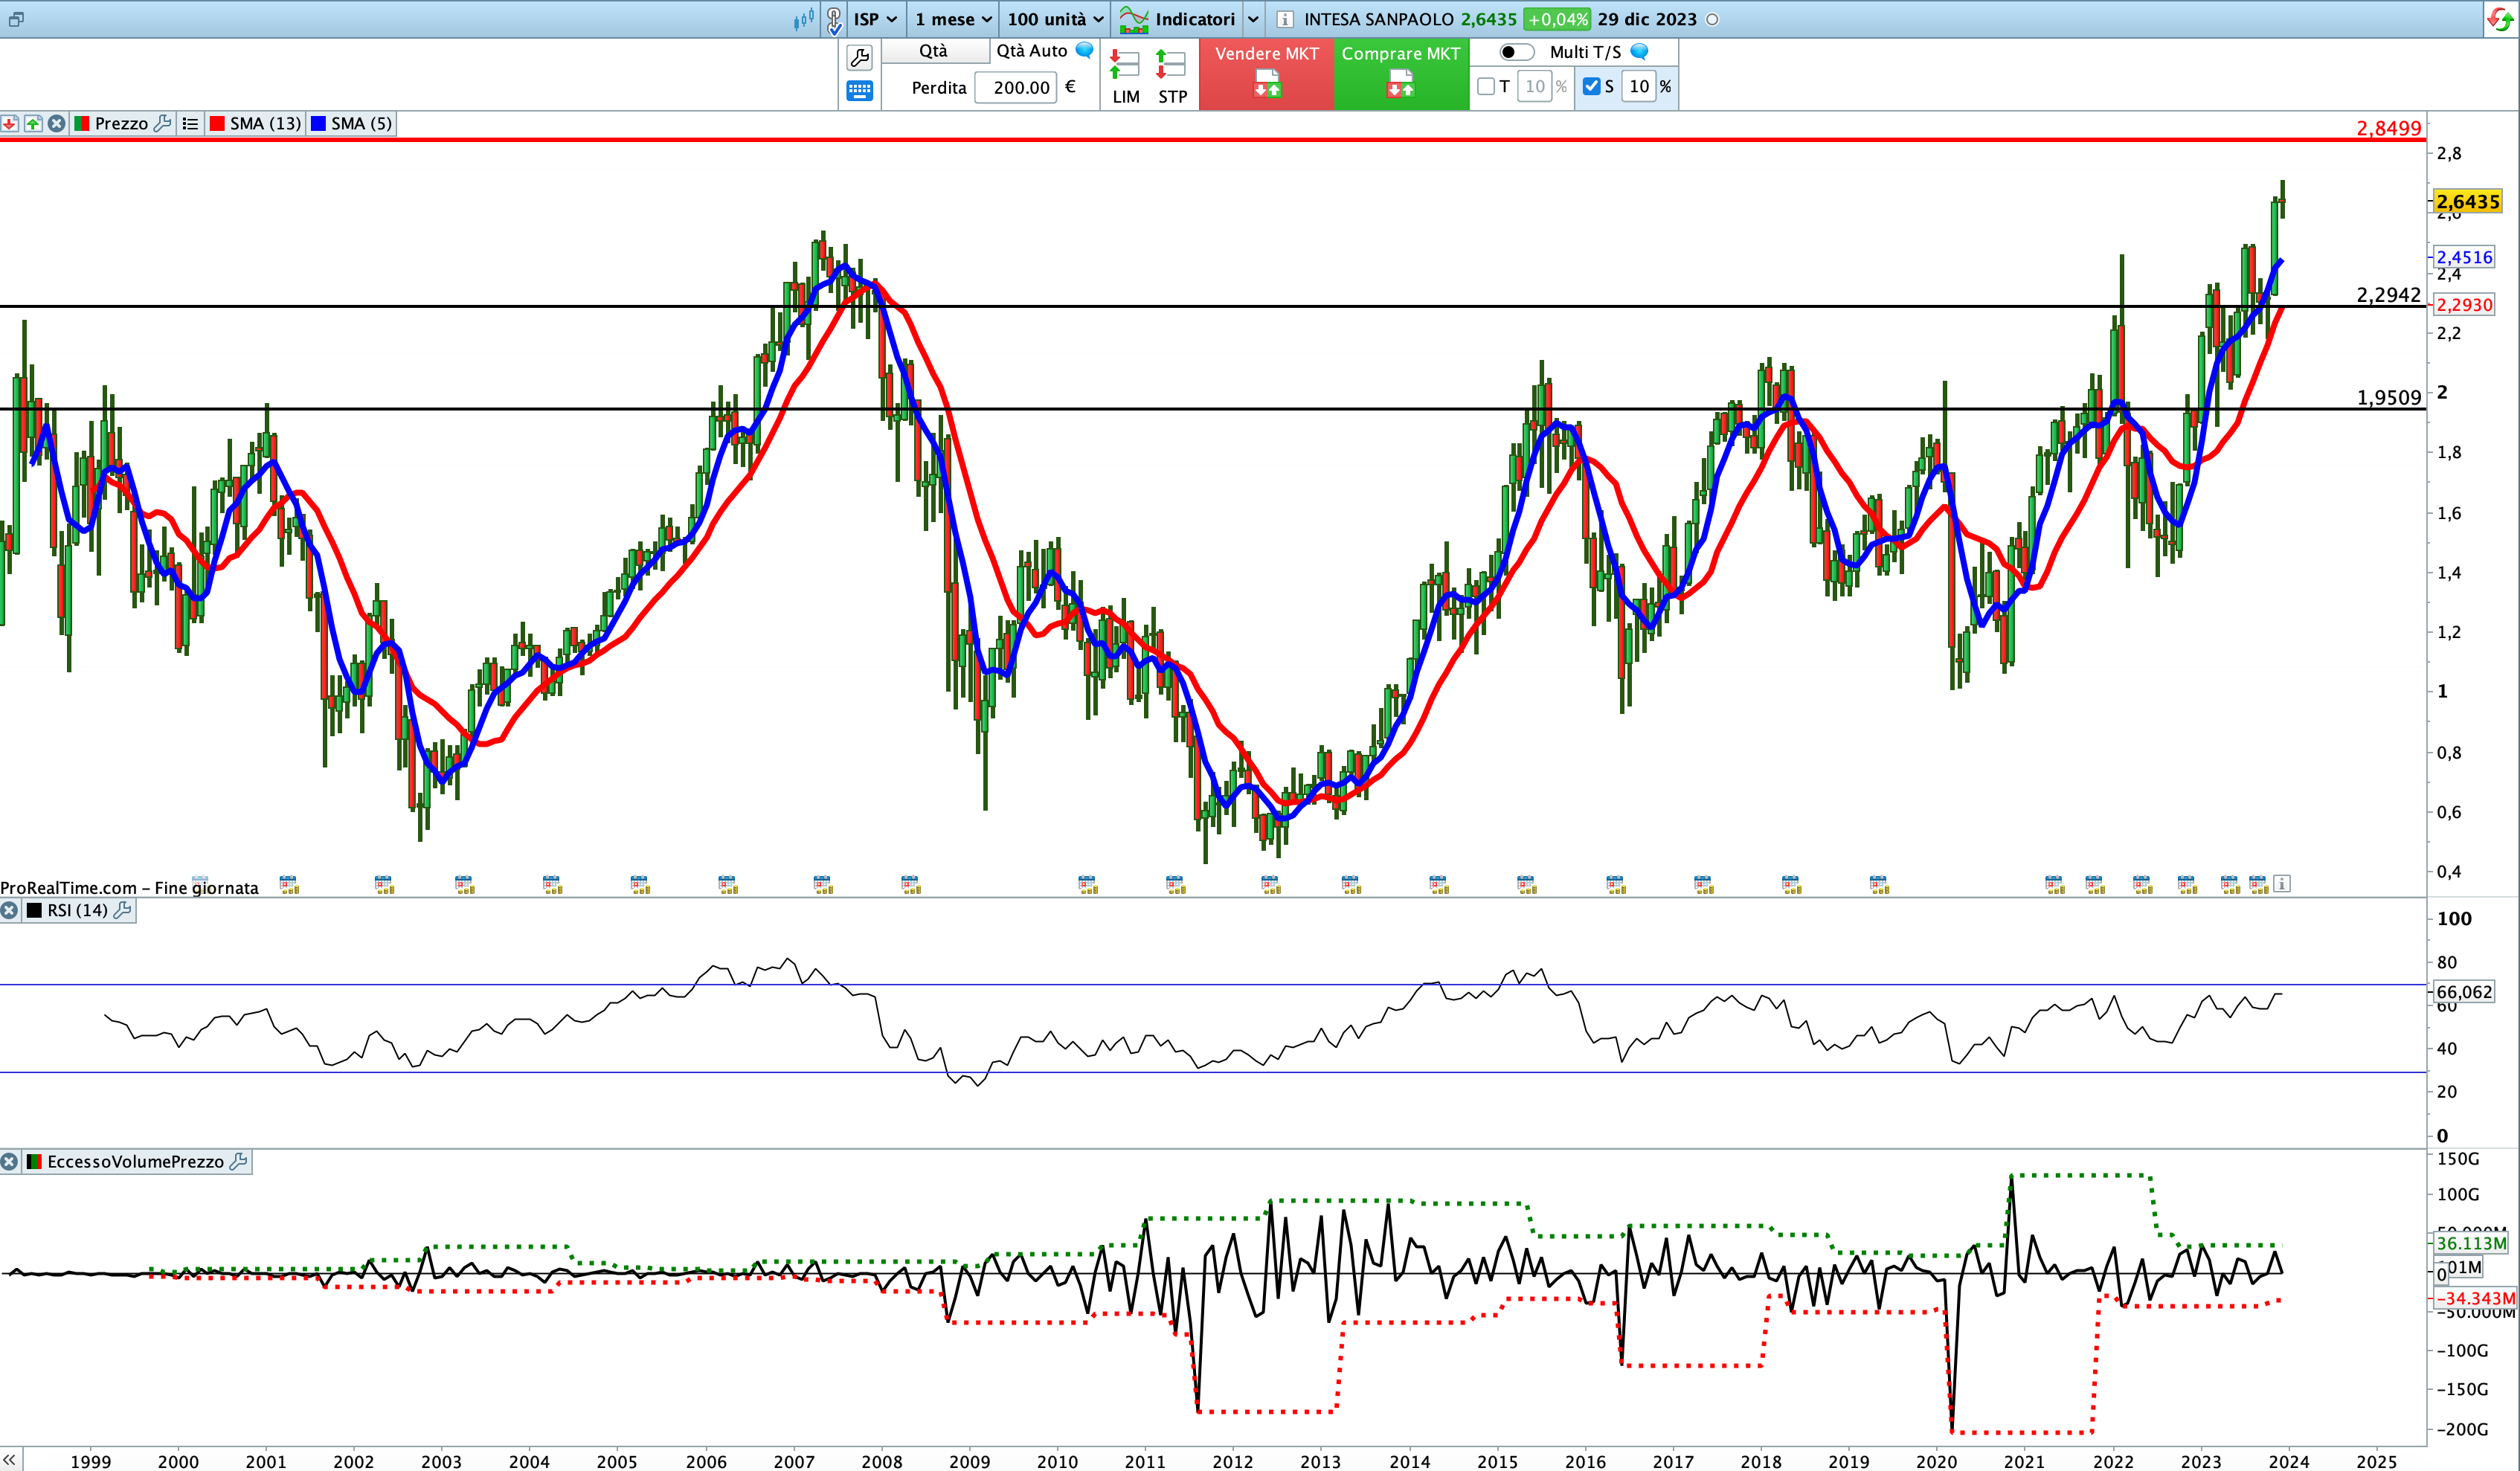2520x1471 pixels.
Task: Click the SMA (5) label
Action: (x=362, y=124)
